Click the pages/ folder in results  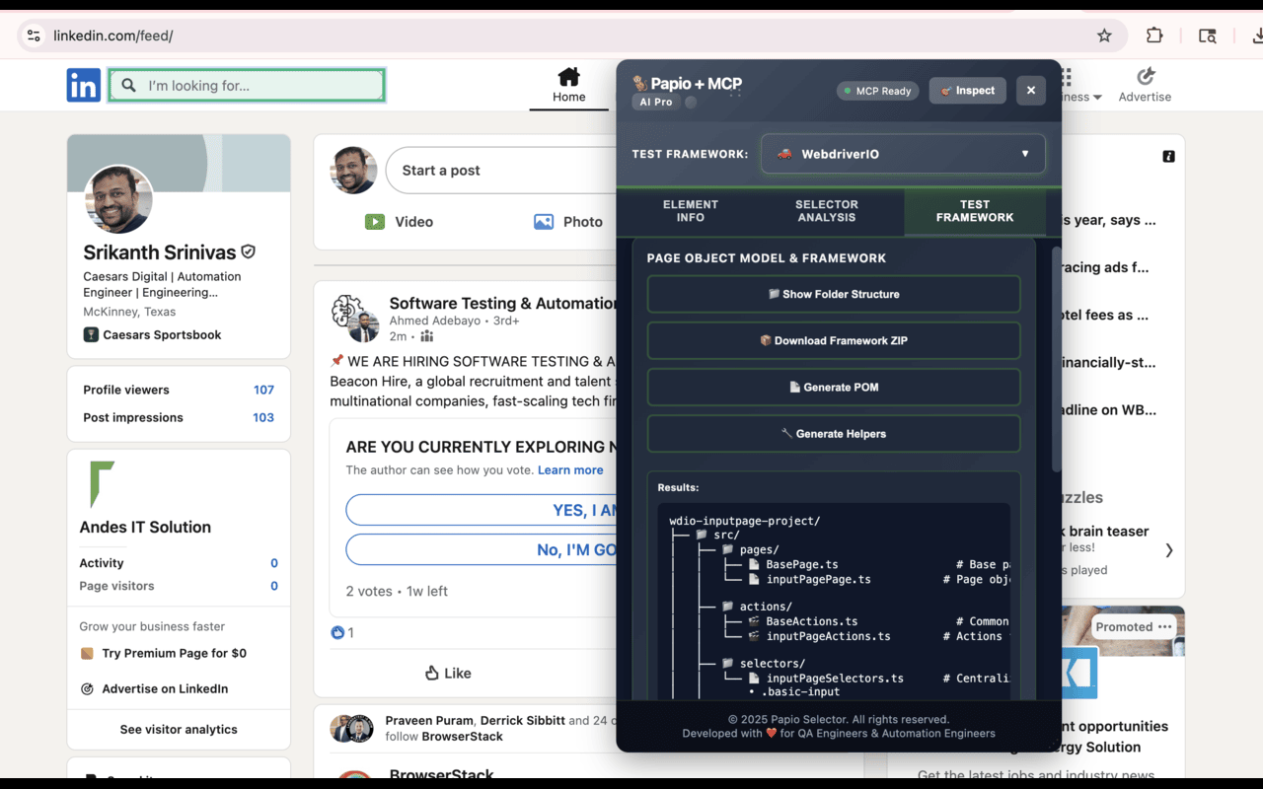point(759,549)
